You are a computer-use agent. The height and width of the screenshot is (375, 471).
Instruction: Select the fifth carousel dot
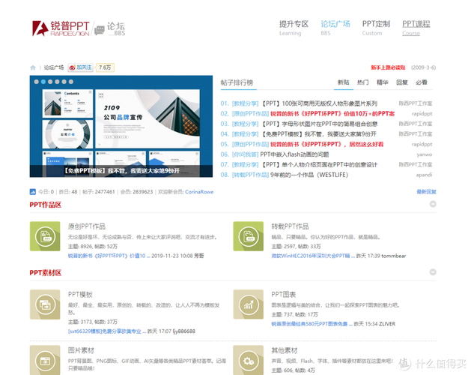click(64, 82)
